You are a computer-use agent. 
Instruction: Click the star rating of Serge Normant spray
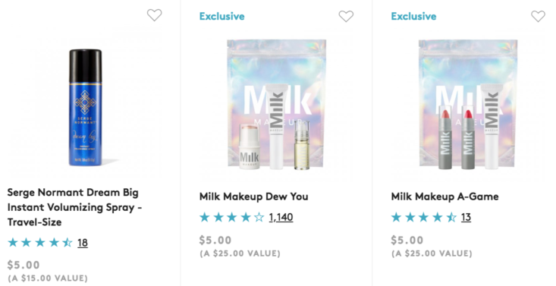40,243
